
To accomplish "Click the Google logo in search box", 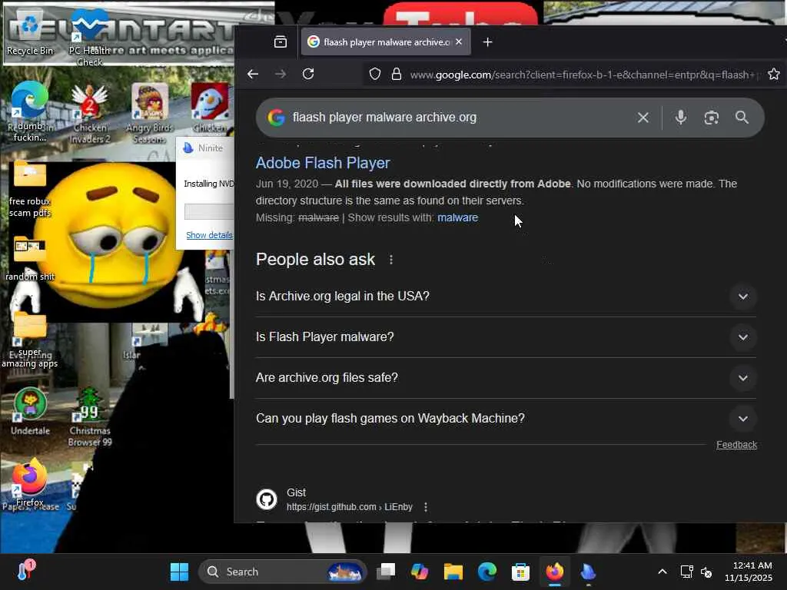I will click(x=276, y=118).
